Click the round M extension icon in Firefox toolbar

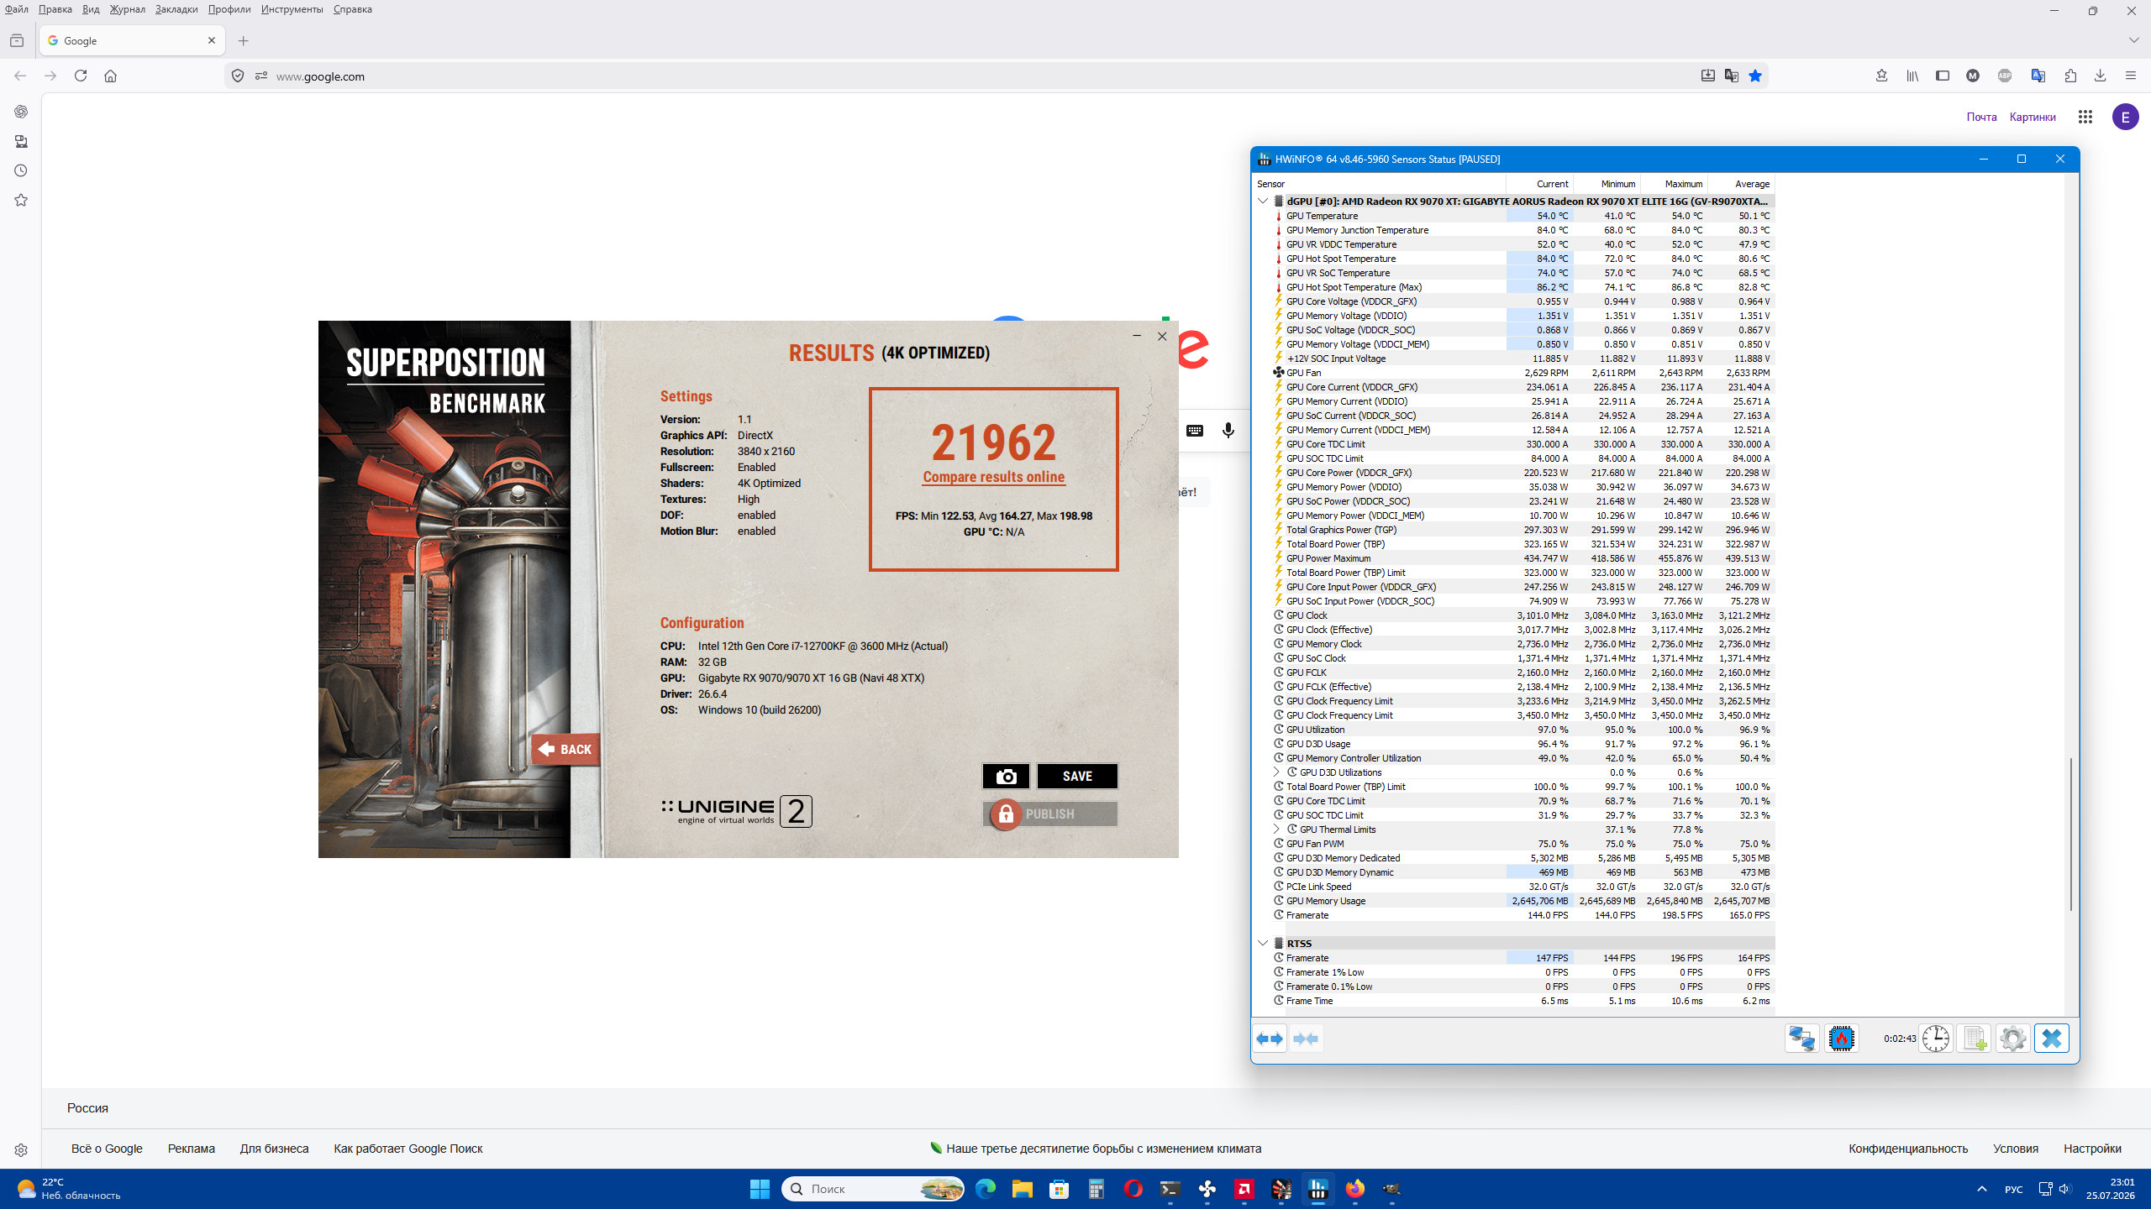pyautogui.click(x=1973, y=76)
